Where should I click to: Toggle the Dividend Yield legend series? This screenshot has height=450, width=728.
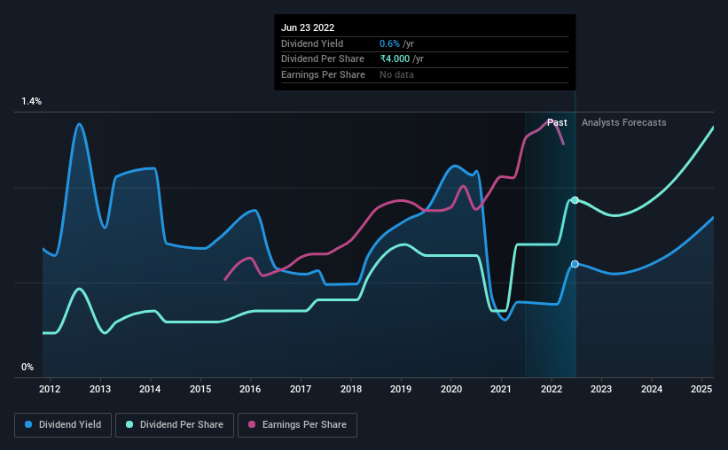[63, 425]
